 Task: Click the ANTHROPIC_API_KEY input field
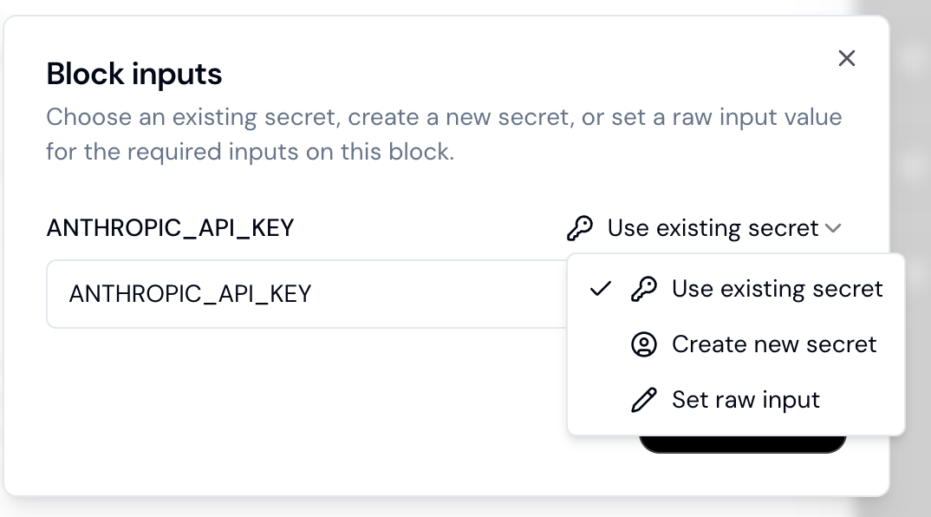pyautogui.click(x=303, y=294)
